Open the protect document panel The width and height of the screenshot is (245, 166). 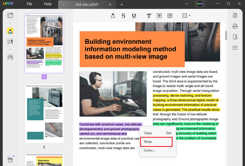tap(235, 37)
